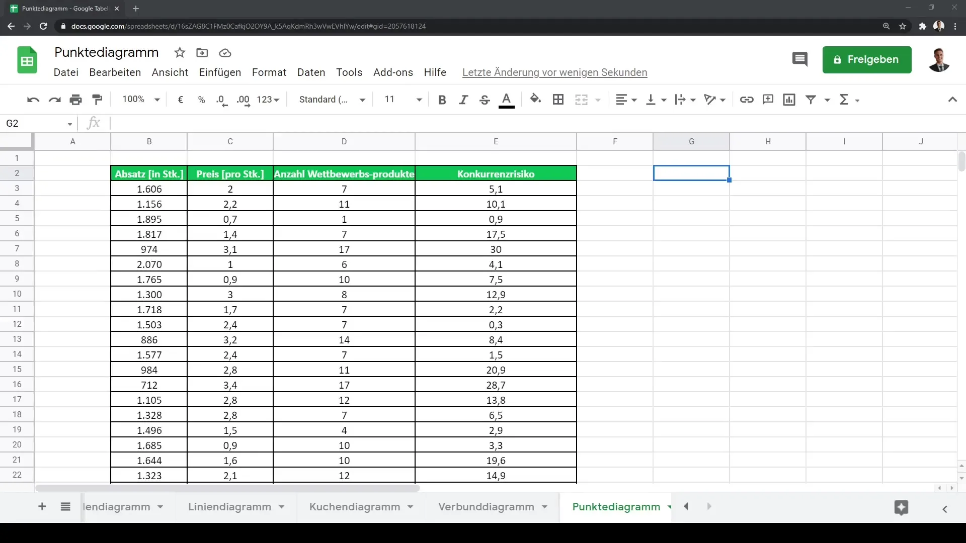
Task: Open the Add-ons menu
Action: click(x=393, y=72)
